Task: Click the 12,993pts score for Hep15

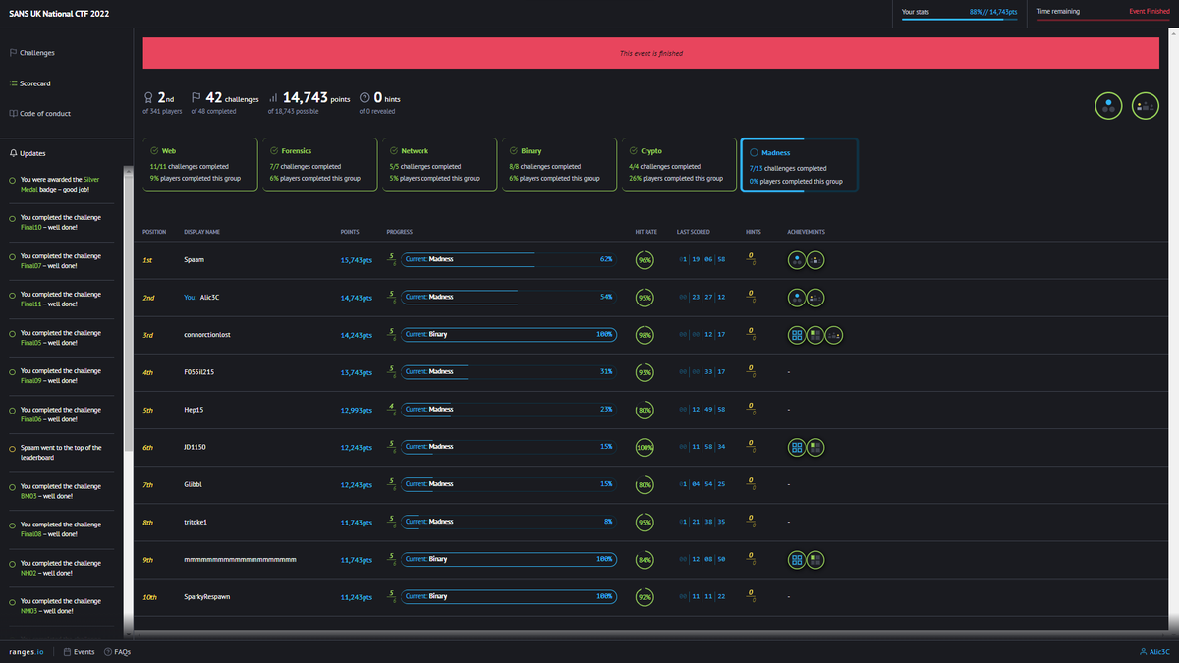Action: click(x=356, y=410)
